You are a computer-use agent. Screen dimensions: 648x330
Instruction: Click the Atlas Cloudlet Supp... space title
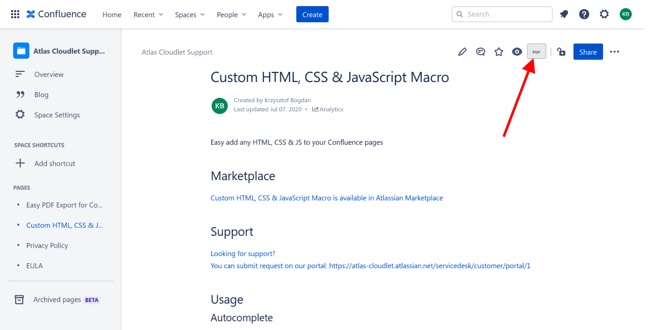(x=69, y=51)
